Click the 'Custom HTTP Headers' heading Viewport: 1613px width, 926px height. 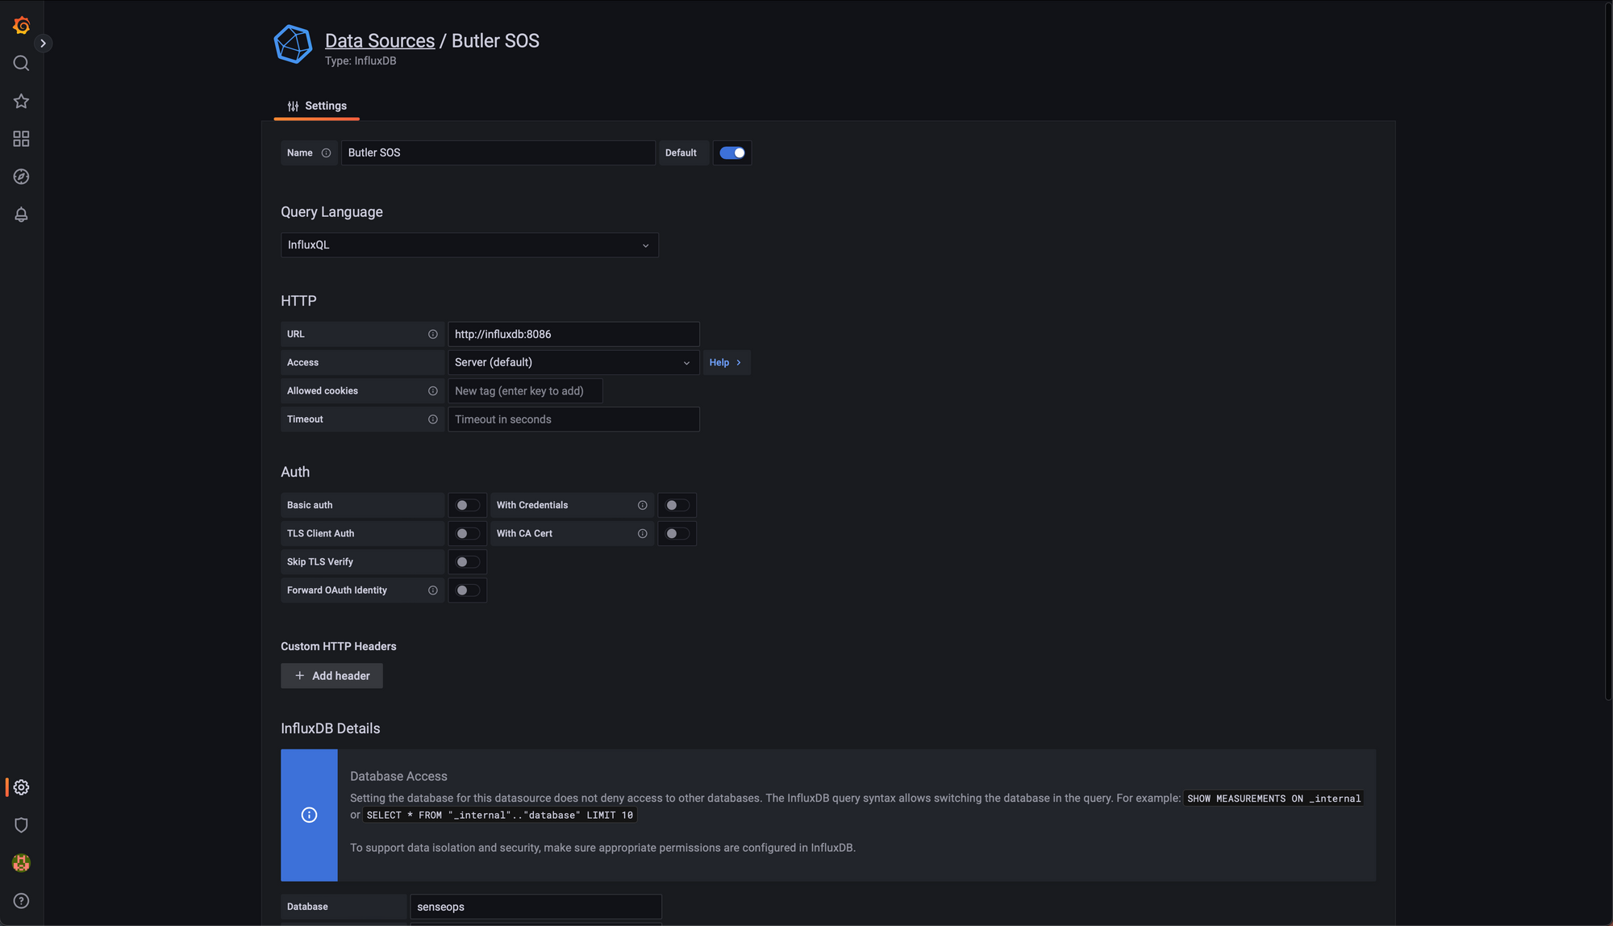(x=339, y=647)
